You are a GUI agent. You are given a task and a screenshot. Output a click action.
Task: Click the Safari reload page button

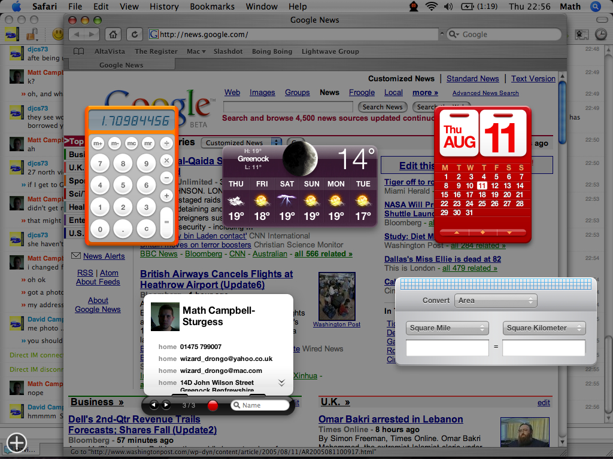(x=135, y=34)
